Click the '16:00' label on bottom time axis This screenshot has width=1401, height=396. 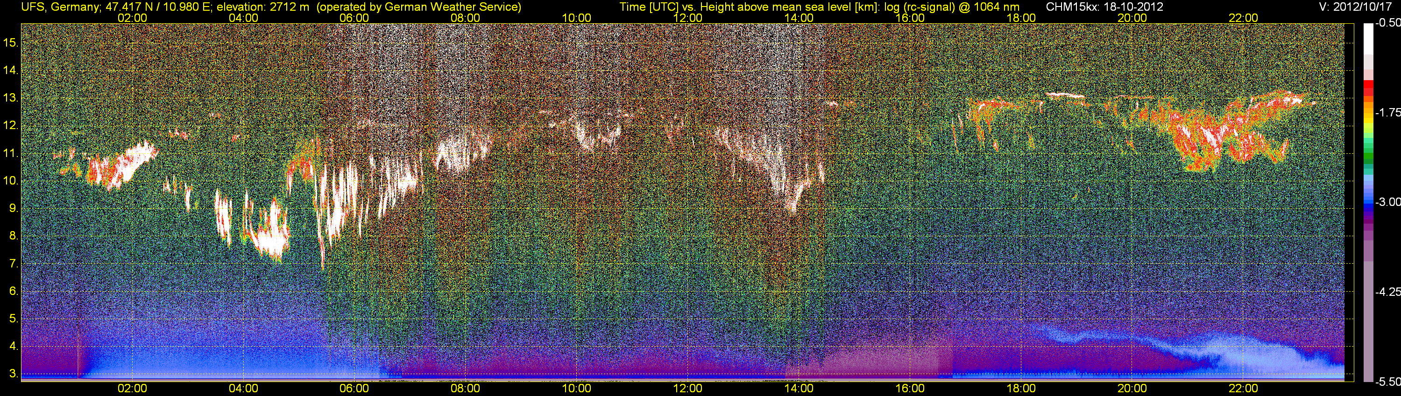point(910,389)
